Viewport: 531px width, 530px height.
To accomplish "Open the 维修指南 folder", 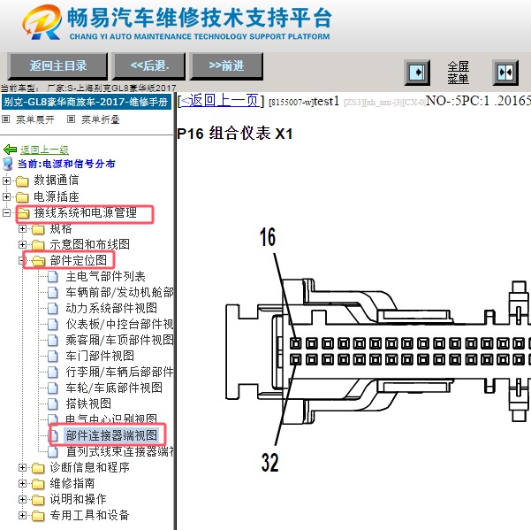I will click(x=72, y=483).
